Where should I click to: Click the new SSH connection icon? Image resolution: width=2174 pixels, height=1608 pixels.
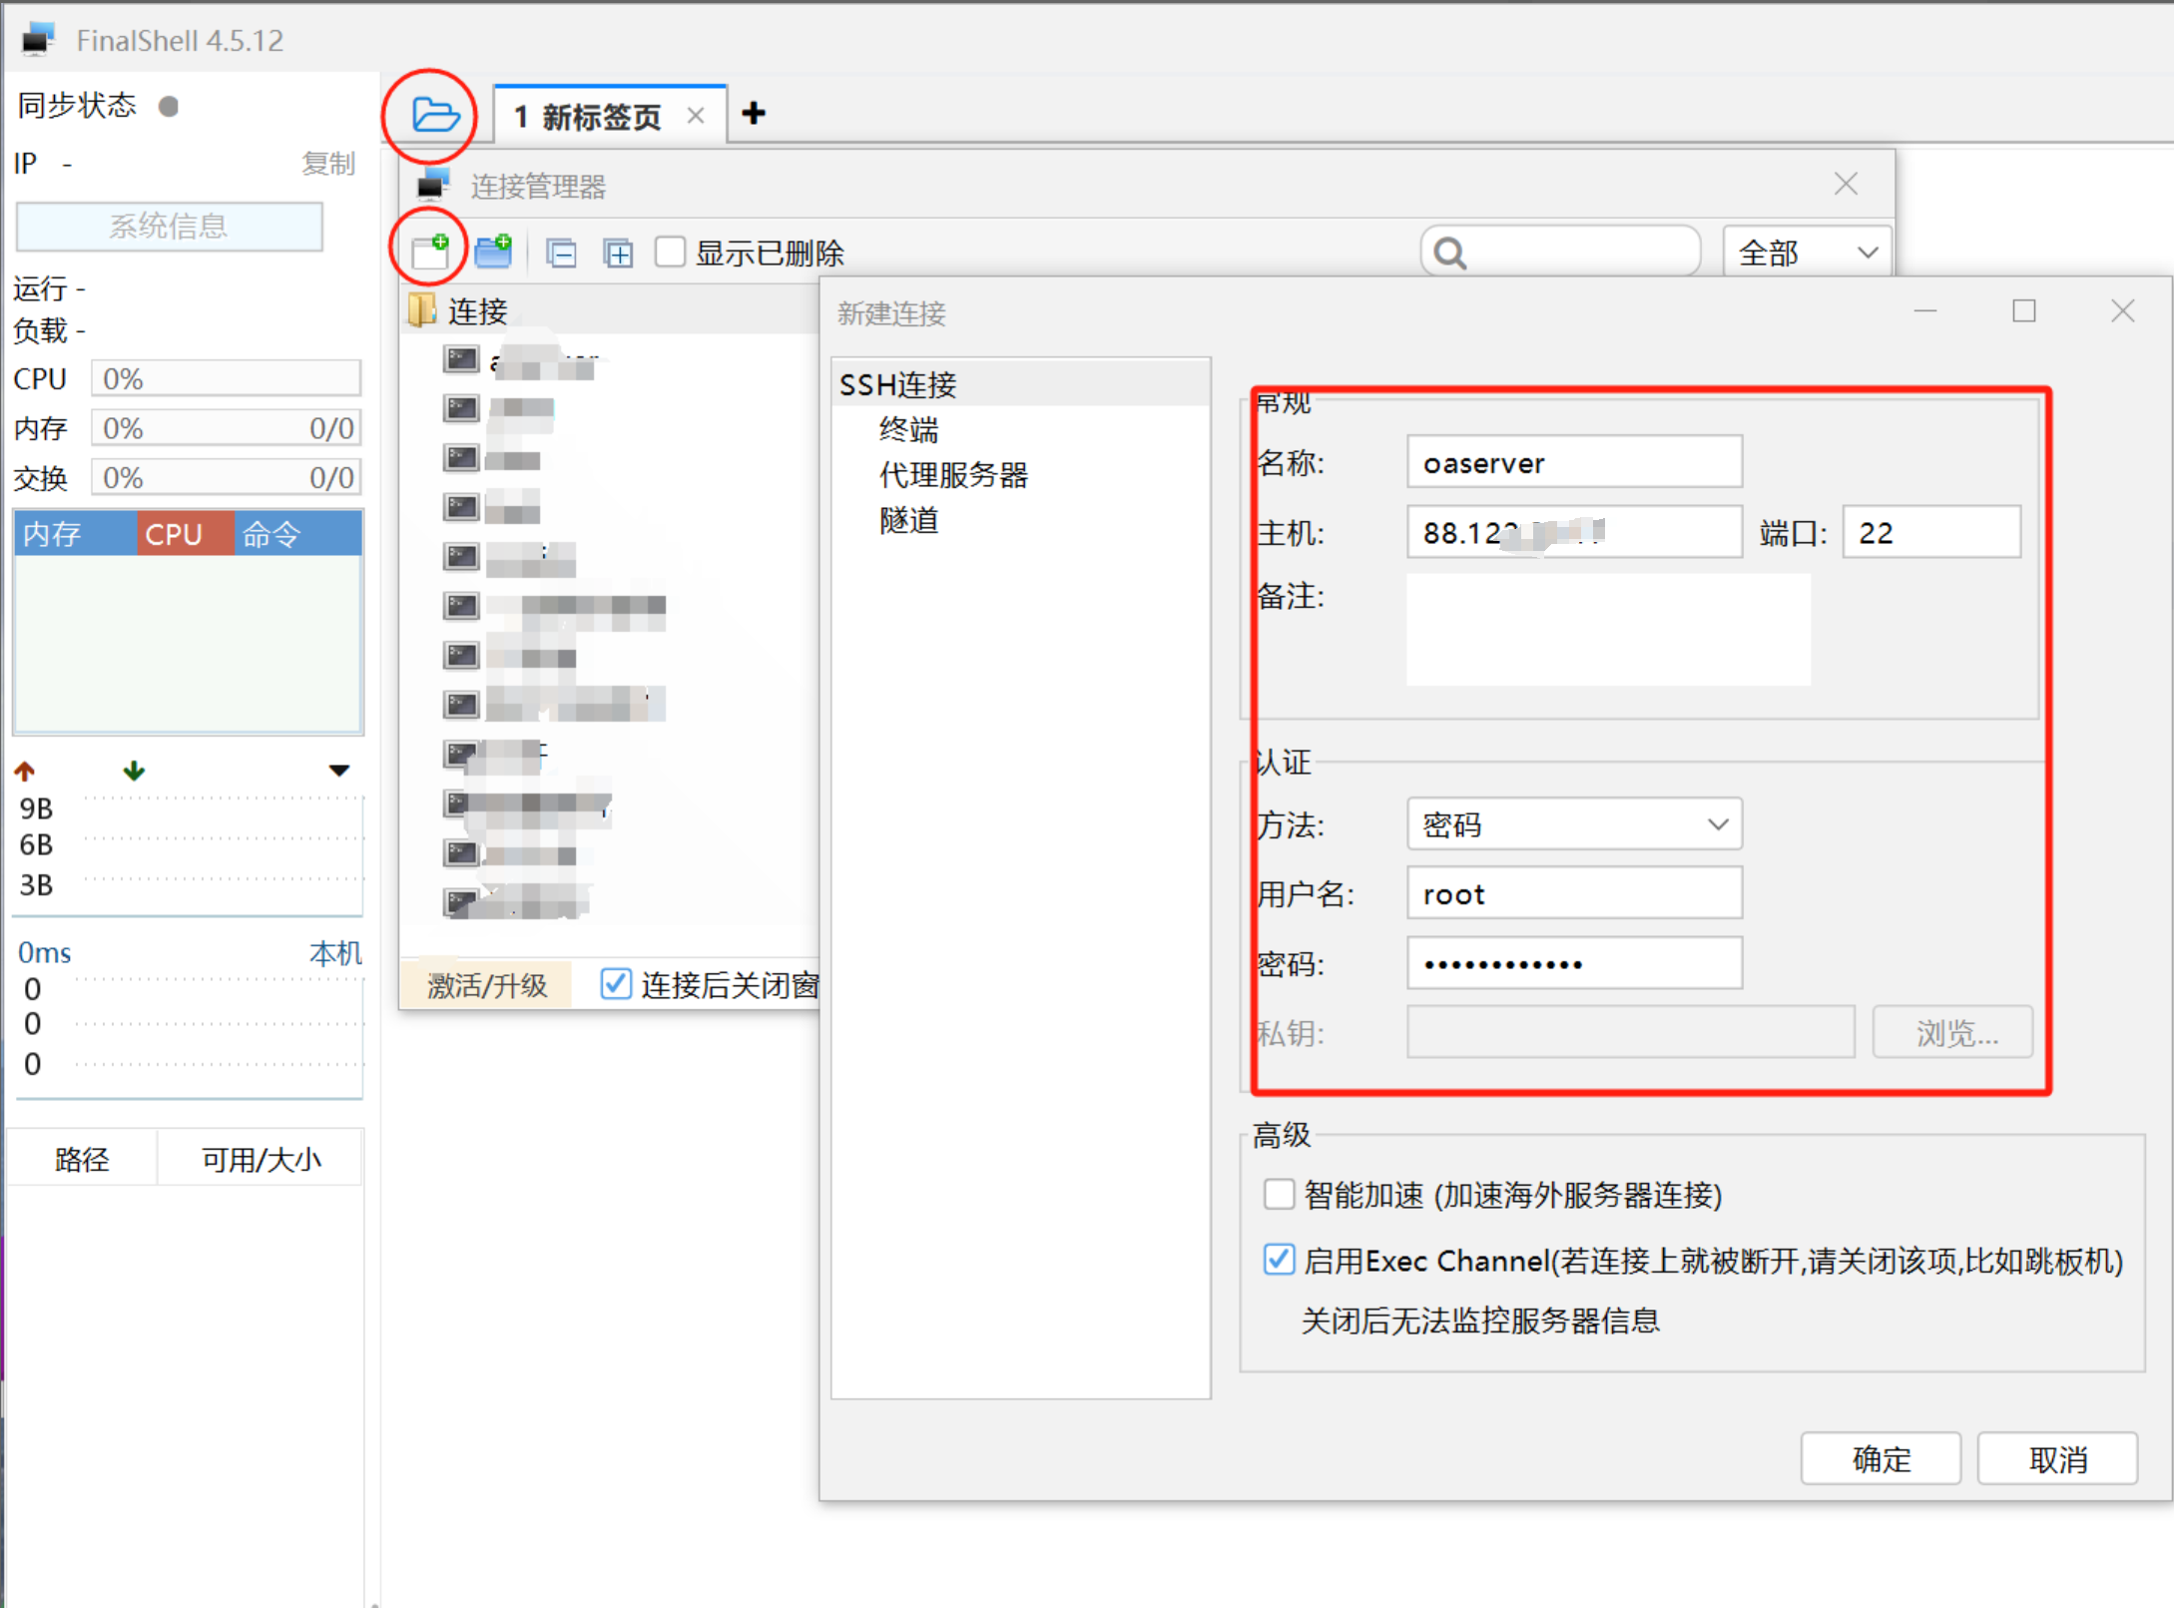(x=431, y=252)
